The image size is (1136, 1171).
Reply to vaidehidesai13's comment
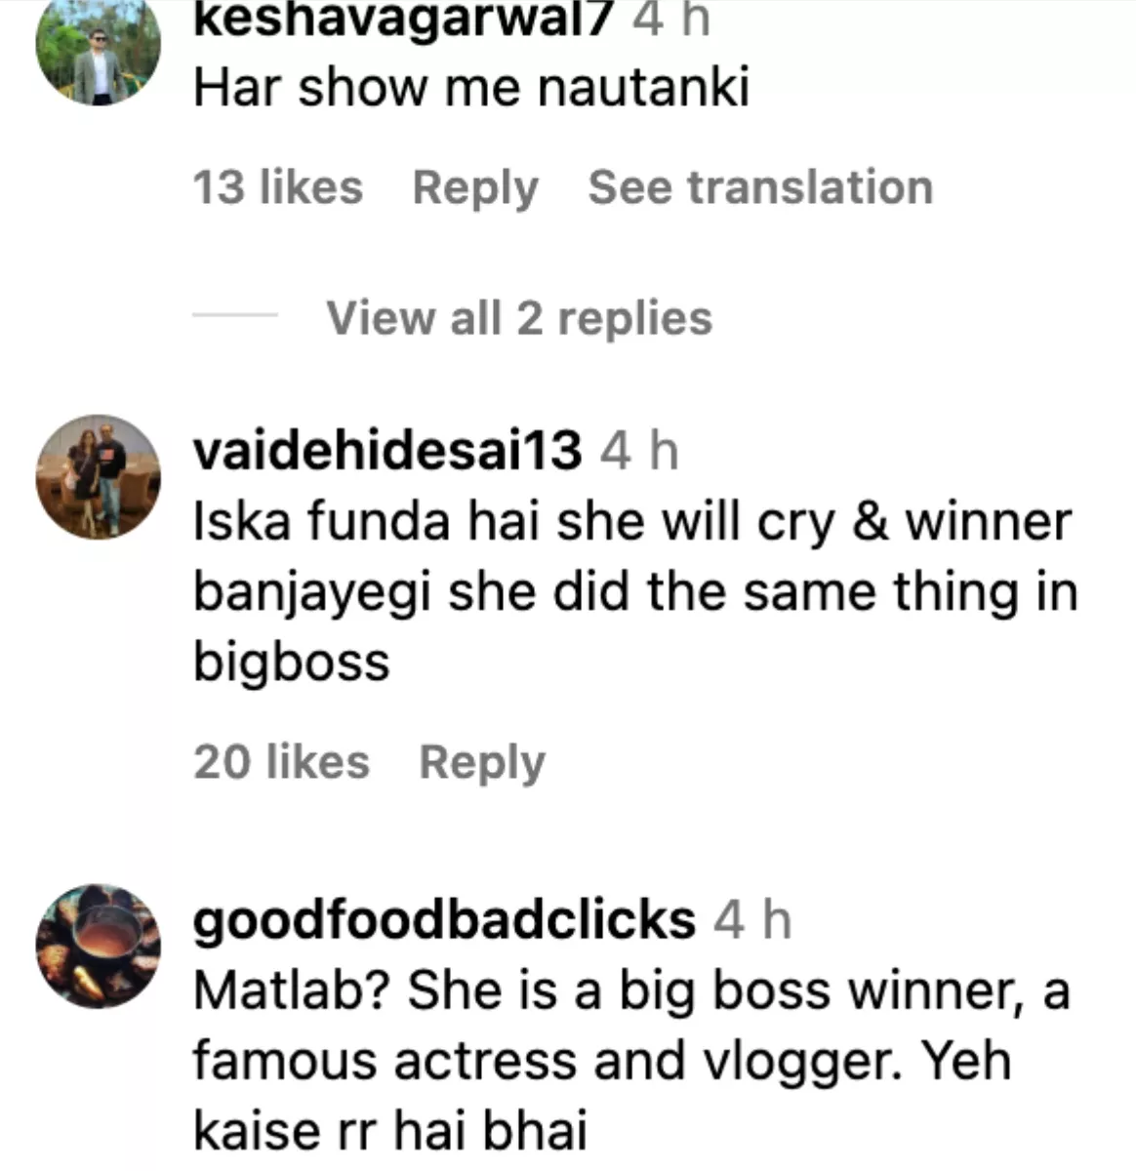pyautogui.click(x=482, y=763)
